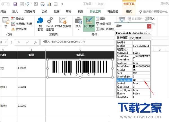The width and height of the screenshot is (169, 122).
Task: Select the barcode image control
Action: tap(80, 68)
